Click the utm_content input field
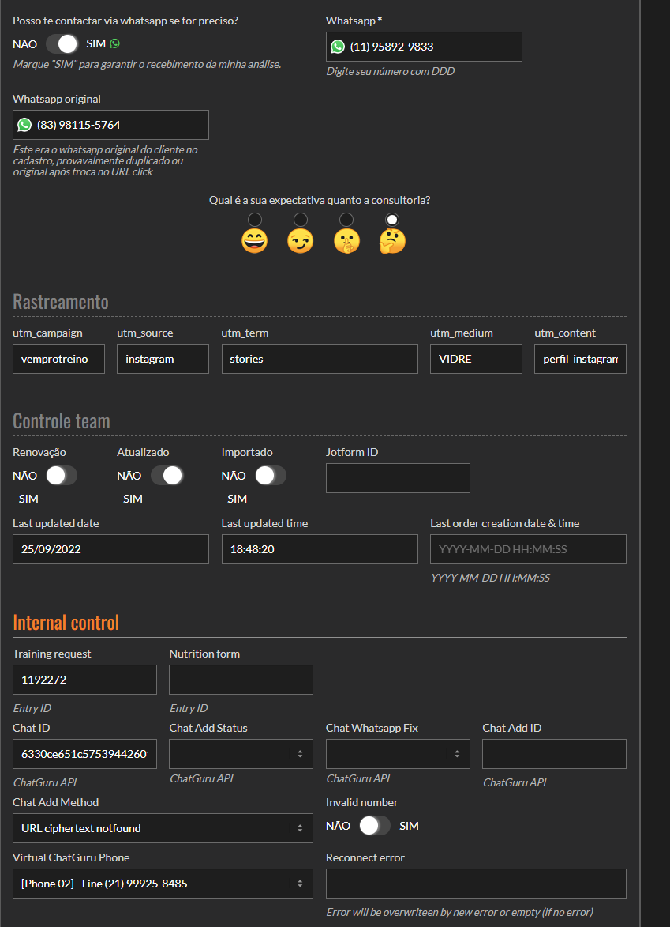The width and height of the screenshot is (670, 927). point(581,359)
